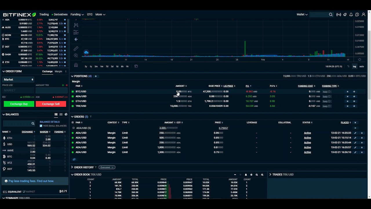Open the More menu
Screen dimensions: 371x209
tap(100, 15)
